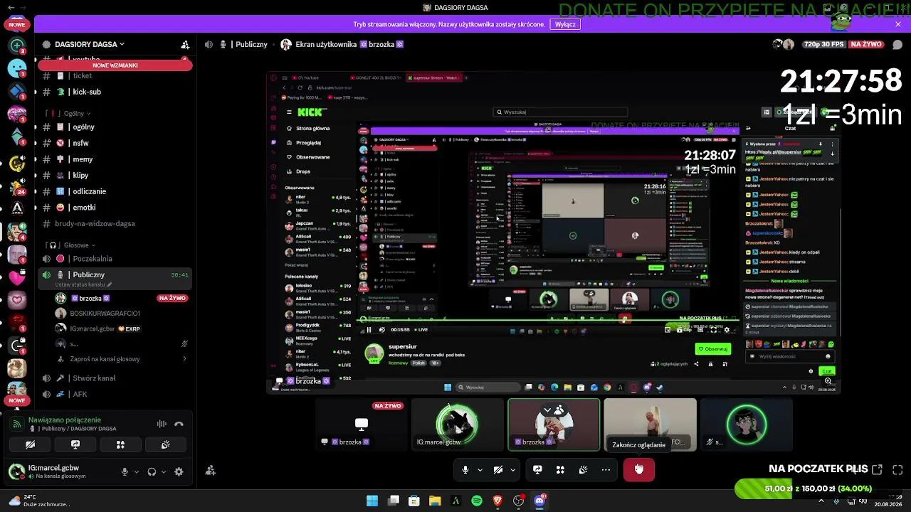Toggle headphone deafen in the user panel
This screenshot has width=911, height=512.
152,471
